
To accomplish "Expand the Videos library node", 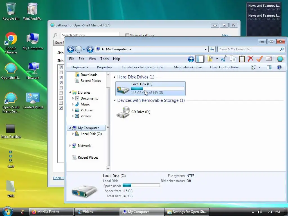I will (73, 116).
